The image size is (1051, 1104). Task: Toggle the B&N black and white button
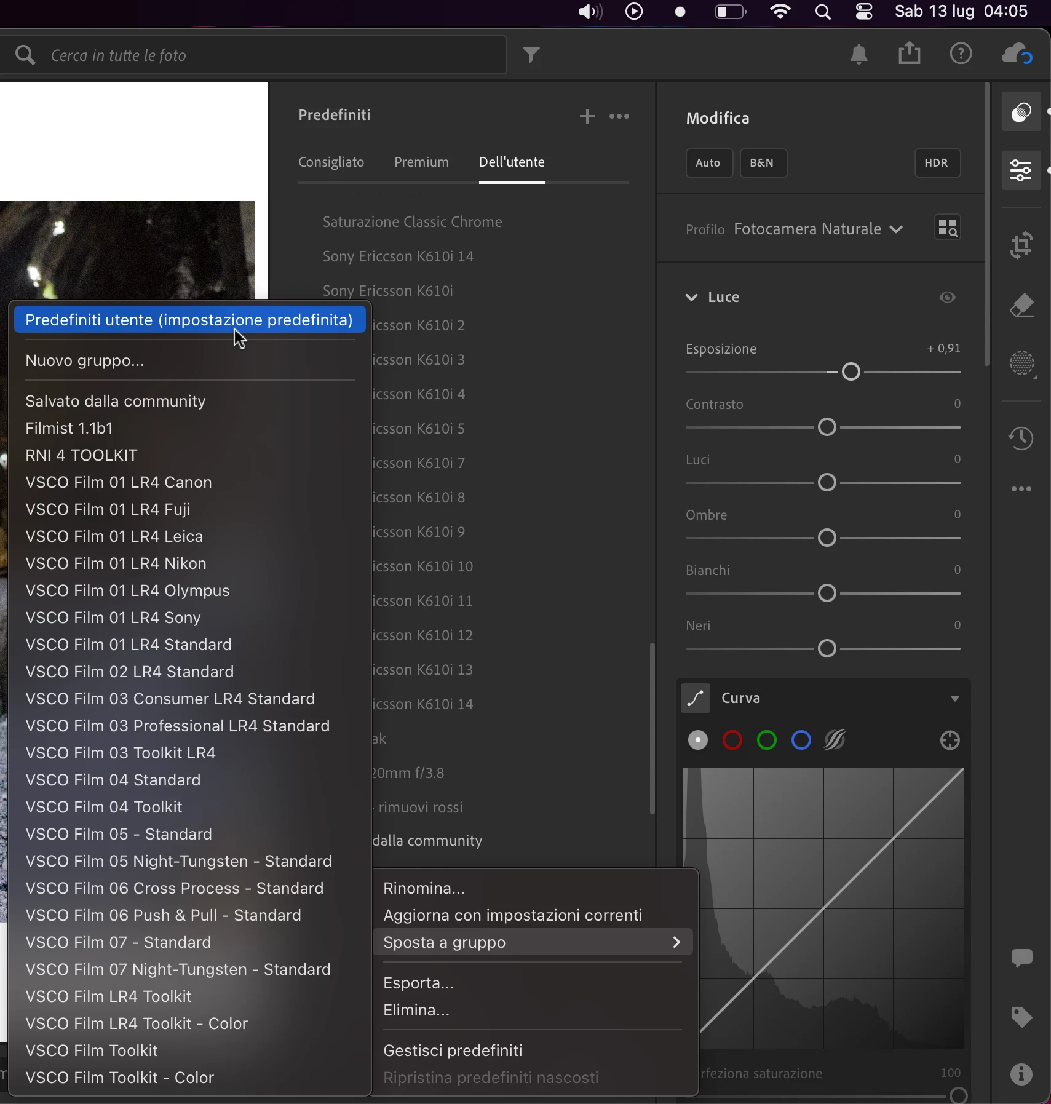763,163
